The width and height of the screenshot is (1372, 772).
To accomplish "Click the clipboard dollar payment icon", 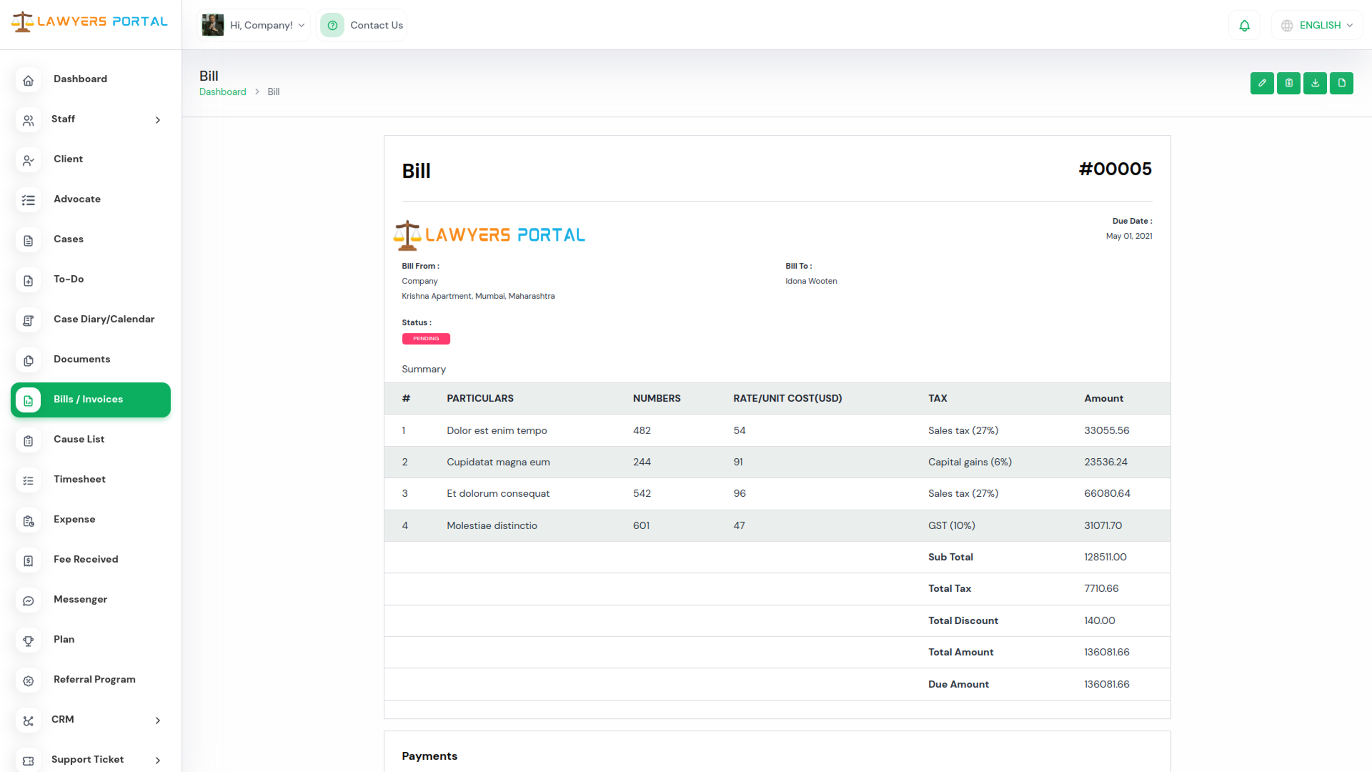I will pyautogui.click(x=1288, y=83).
